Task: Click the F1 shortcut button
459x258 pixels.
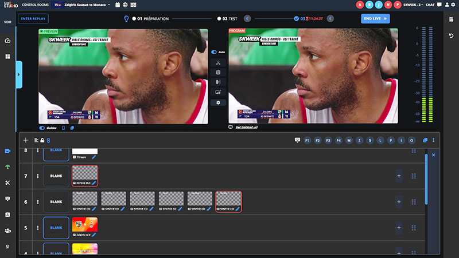Action: (x=308, y=140)
